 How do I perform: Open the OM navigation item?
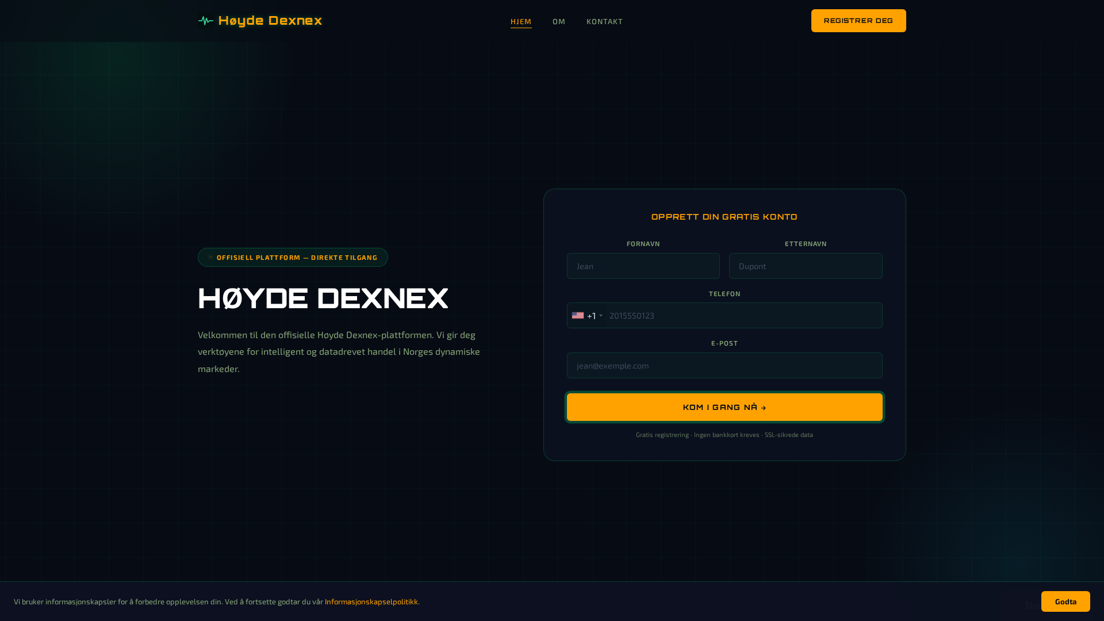559,21
